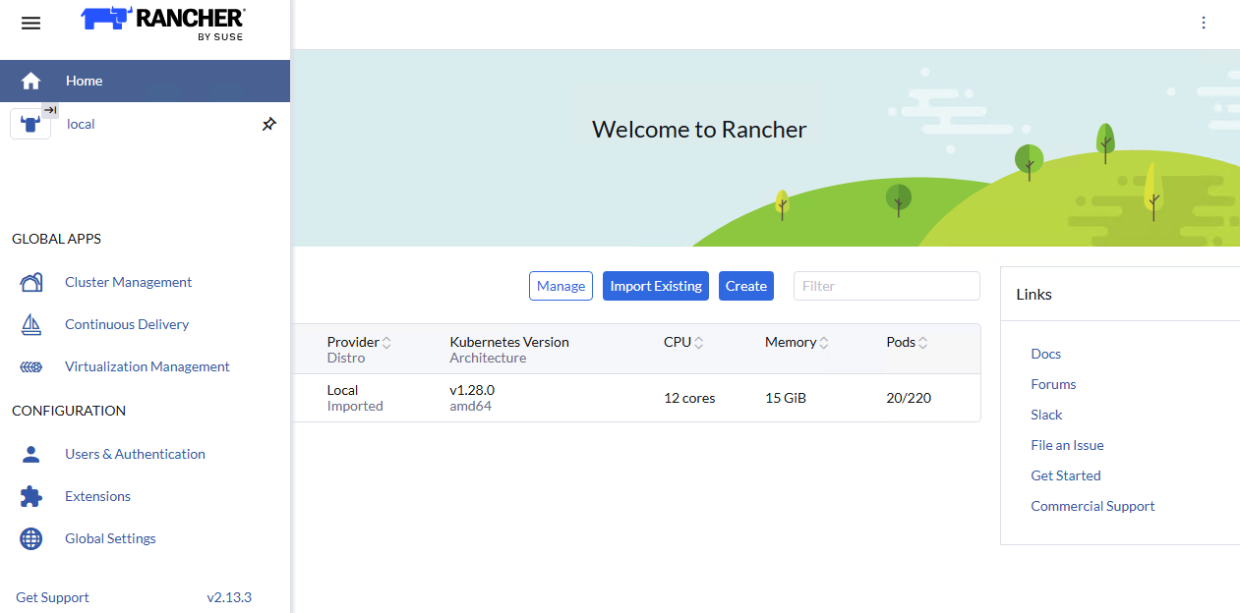Click the Users & Authentication person icon
The height and width of the screenshot is (613, 1240).
coord(31,454)
